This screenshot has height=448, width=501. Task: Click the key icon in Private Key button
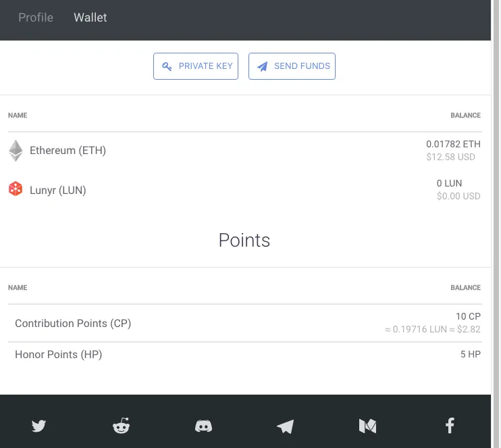pos(167,66)
